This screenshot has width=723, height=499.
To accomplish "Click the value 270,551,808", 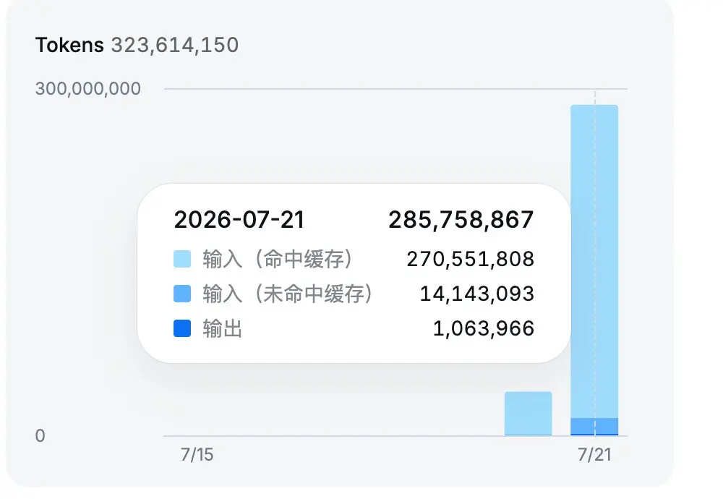I will tap(471, 259).
